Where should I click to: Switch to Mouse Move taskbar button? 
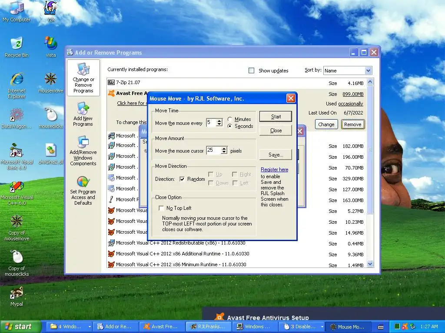[348, 327]
